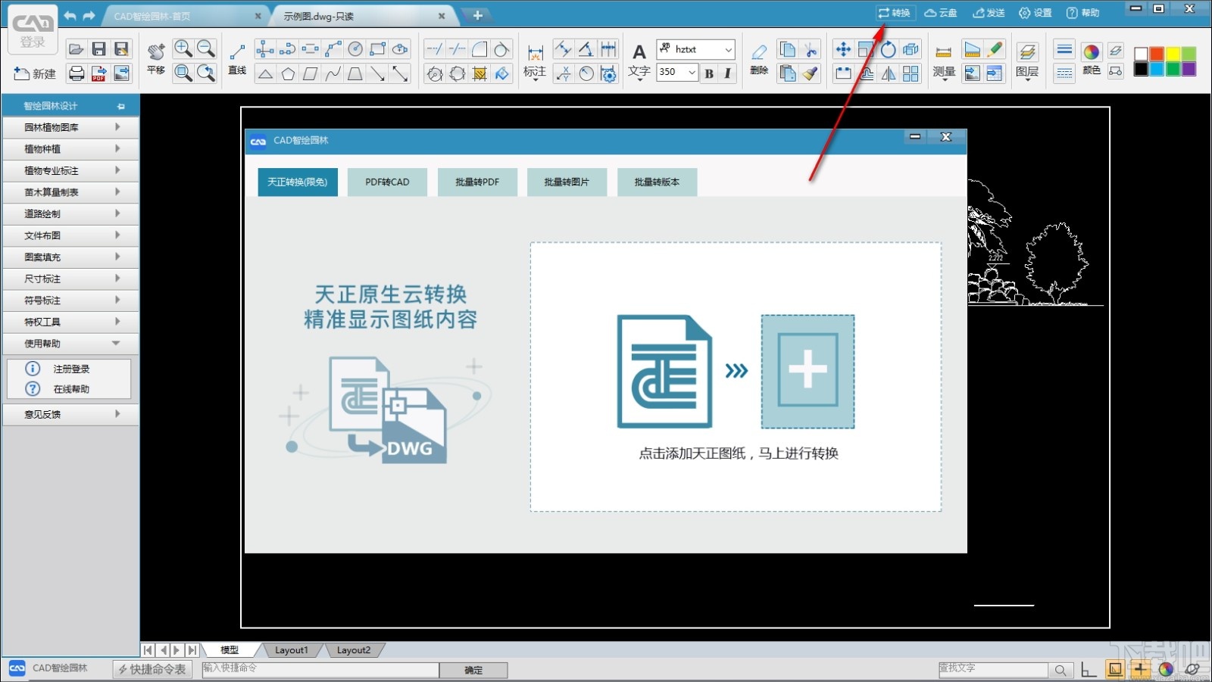
Task: Select the Line (直线) tool
Action: pos(237,59)
